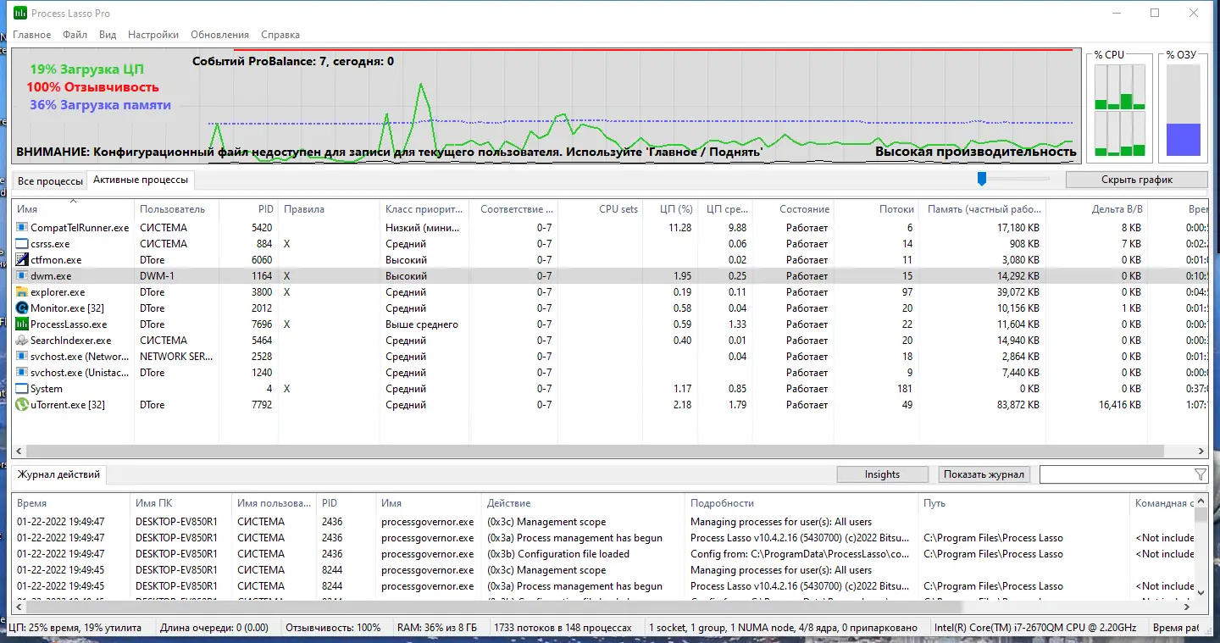Click the svchost.exe (Network) row icon

pos(22,356)
